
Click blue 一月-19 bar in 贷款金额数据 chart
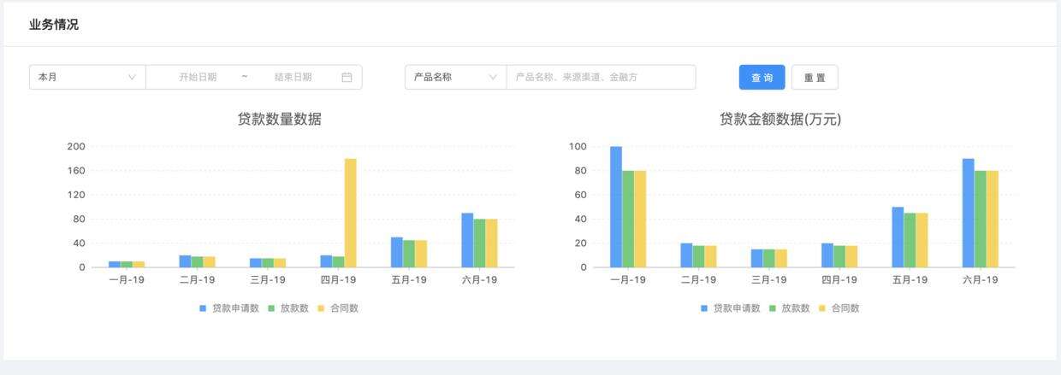[x=616, y=207]
